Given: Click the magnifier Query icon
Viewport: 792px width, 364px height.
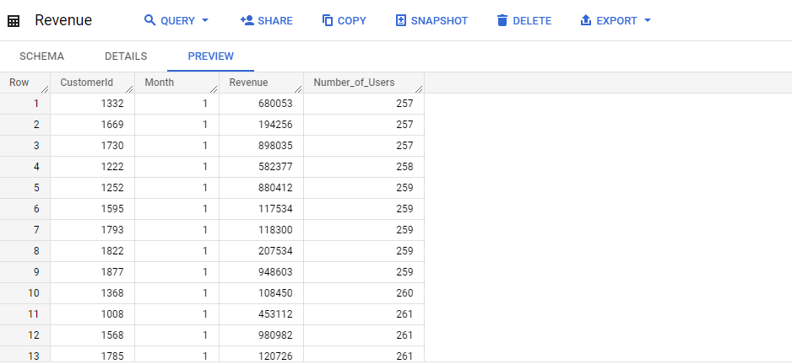Looking at the screenshot, I should pyautogui.click(x=149, y=21).
